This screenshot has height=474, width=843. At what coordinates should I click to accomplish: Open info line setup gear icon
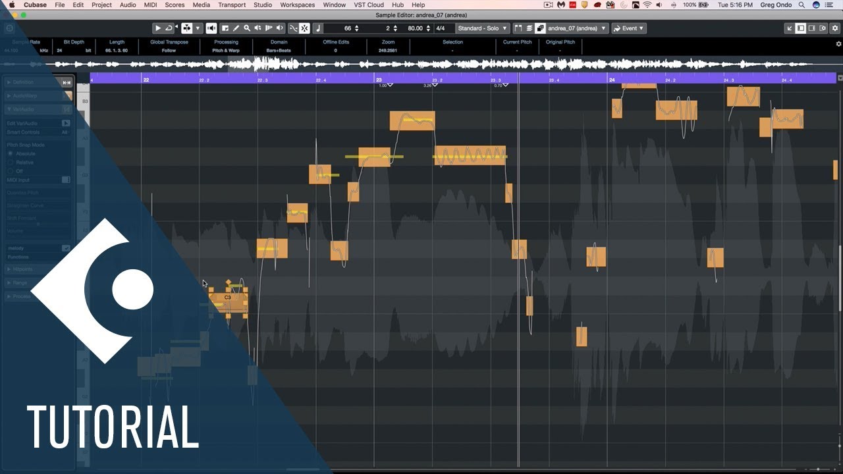tap(838, 44)
